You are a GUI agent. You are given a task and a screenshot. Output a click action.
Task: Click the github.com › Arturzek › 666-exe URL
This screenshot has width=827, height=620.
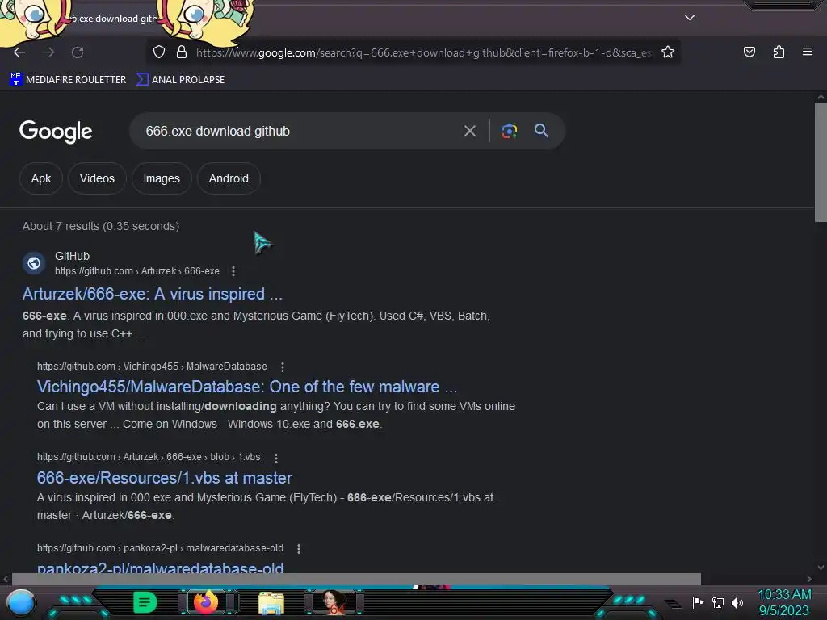point(137,271)
